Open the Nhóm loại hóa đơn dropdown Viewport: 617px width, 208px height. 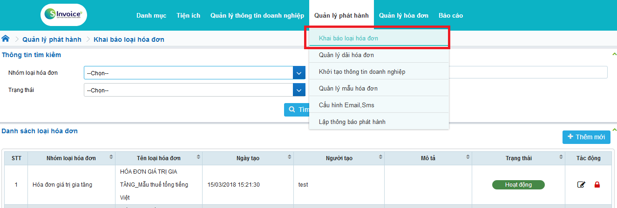point(298,73)
